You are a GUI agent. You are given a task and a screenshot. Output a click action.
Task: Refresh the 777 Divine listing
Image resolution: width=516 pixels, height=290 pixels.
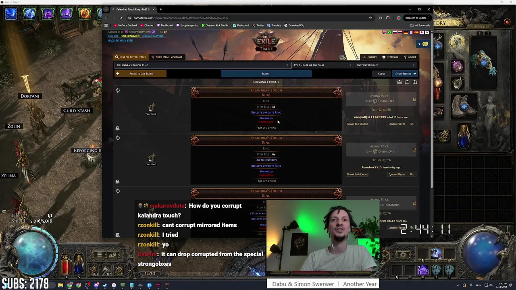[118, 138]
